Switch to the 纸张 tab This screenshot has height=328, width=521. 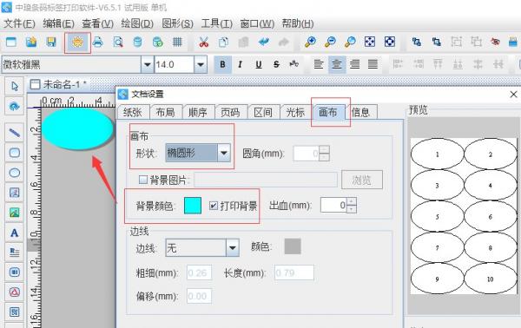(133, 112)
